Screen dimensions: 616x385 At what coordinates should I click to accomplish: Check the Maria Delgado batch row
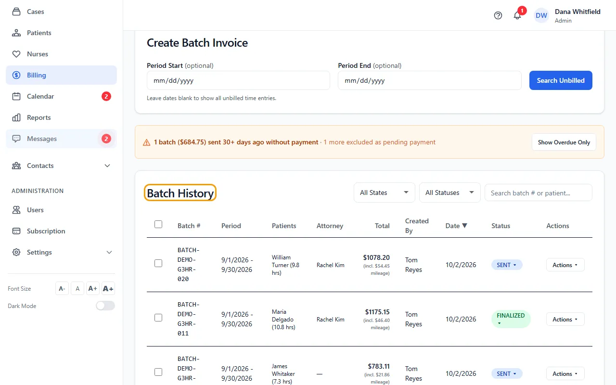pyautogui.click(x=158, y=318)
